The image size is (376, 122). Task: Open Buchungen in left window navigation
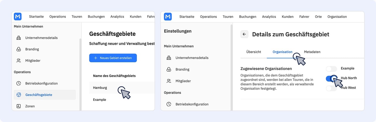click(x=96, y=16)
